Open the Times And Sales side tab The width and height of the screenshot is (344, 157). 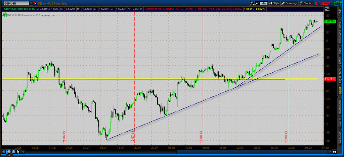click(340, 33)
